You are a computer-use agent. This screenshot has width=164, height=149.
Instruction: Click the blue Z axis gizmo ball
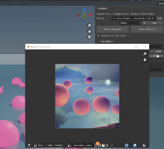click(84, 9)
